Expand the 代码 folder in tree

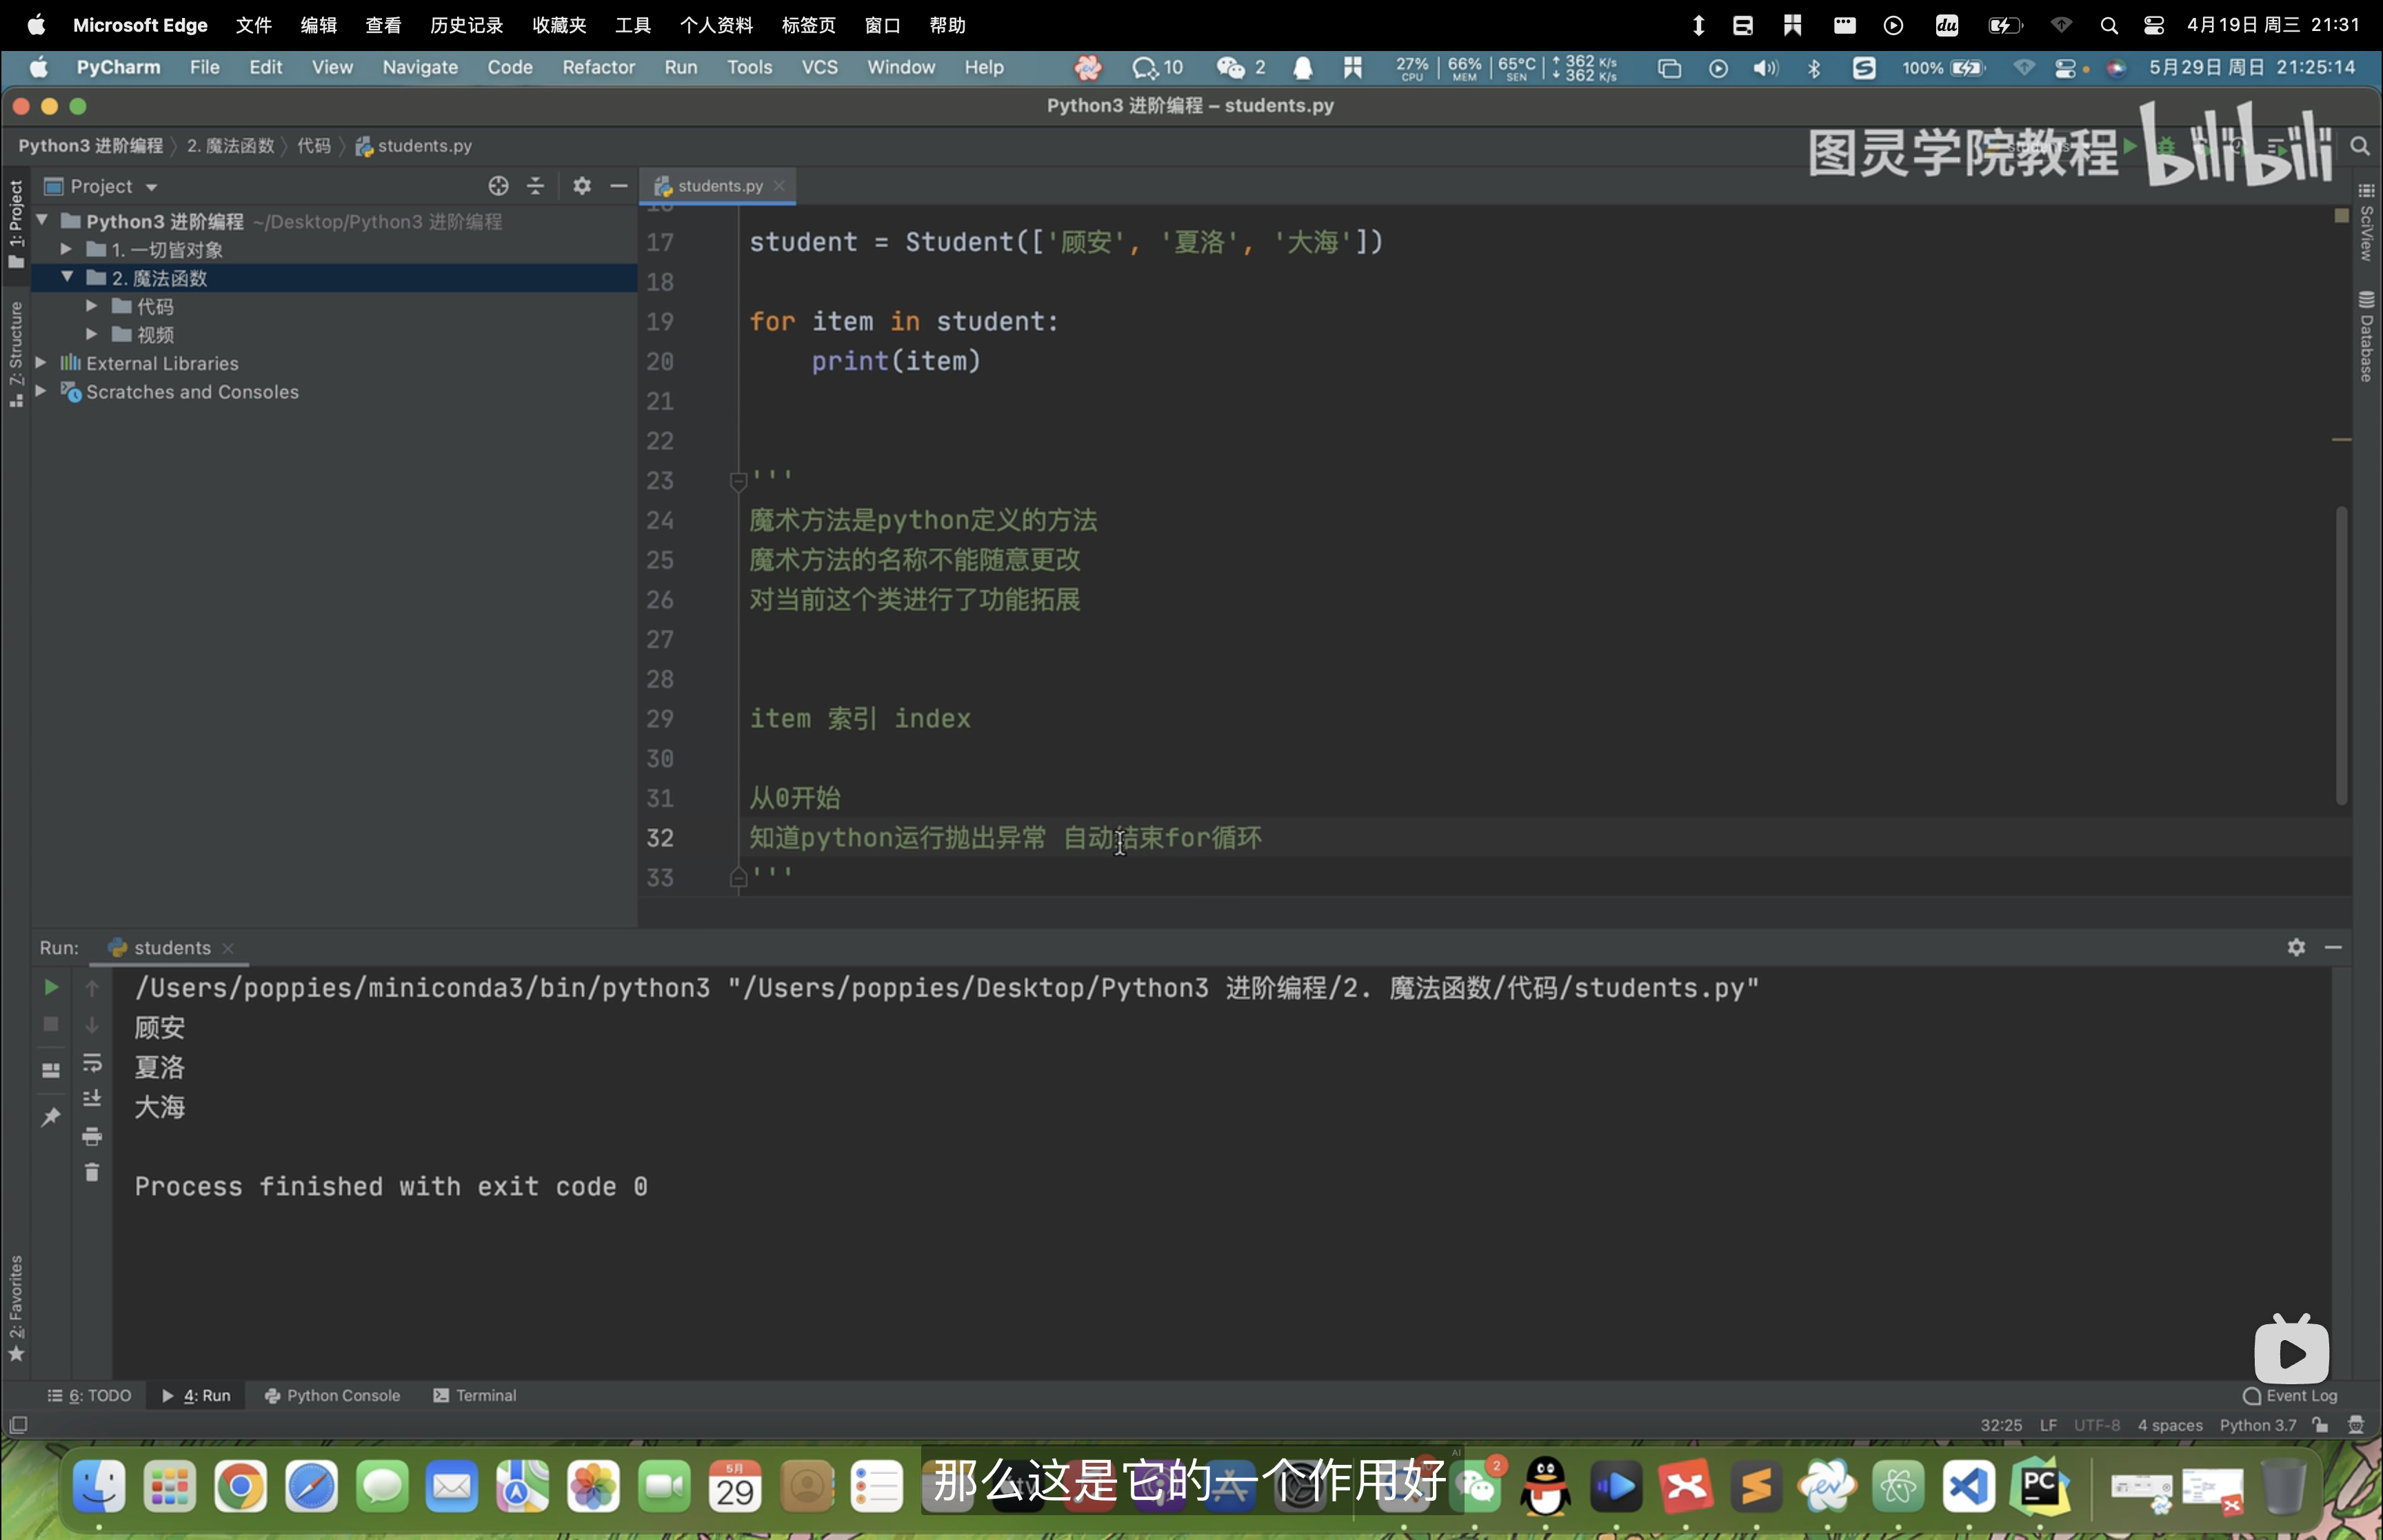(x=91, y=305)
